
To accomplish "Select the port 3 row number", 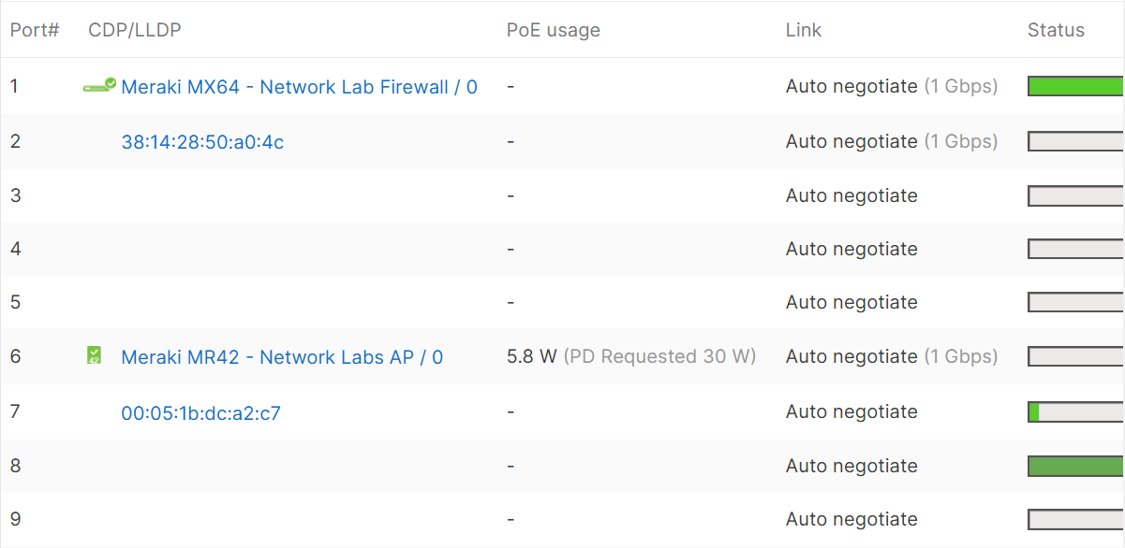I will 15,195.
